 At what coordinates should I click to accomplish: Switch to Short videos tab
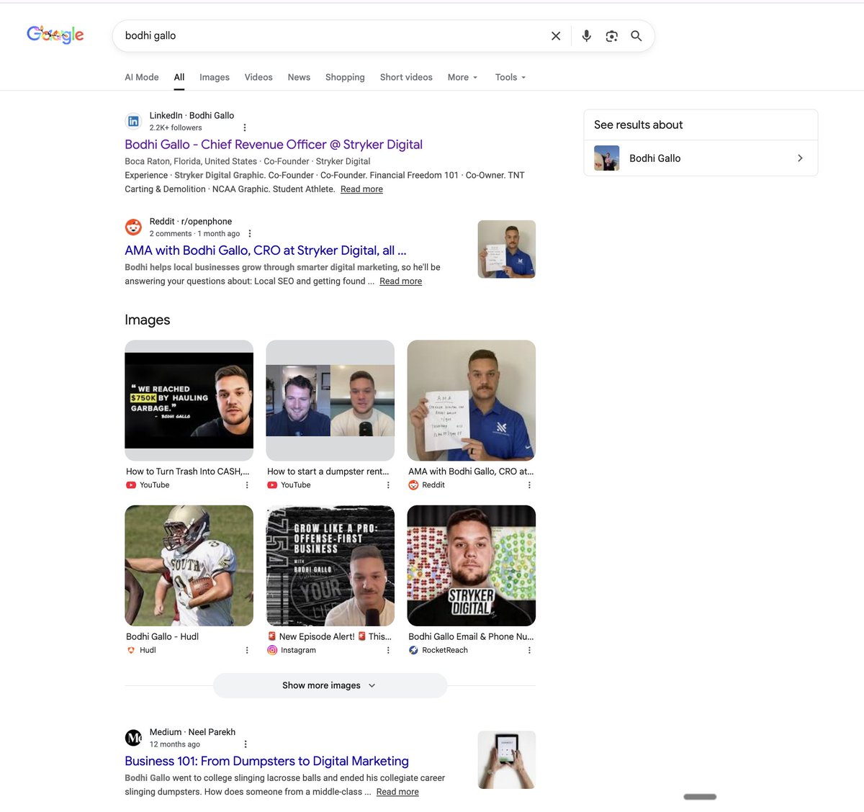click(406, 77)
